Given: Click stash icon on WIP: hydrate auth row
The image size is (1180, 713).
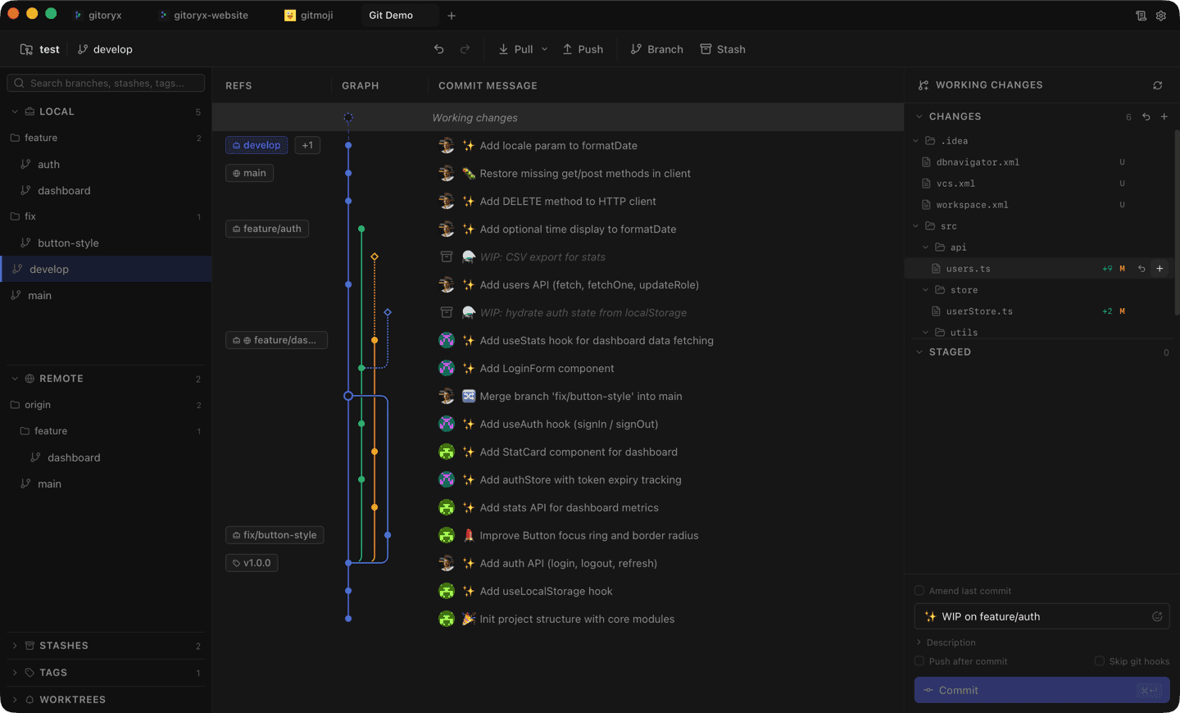Looking at the screenshot, I should (447, 312).
